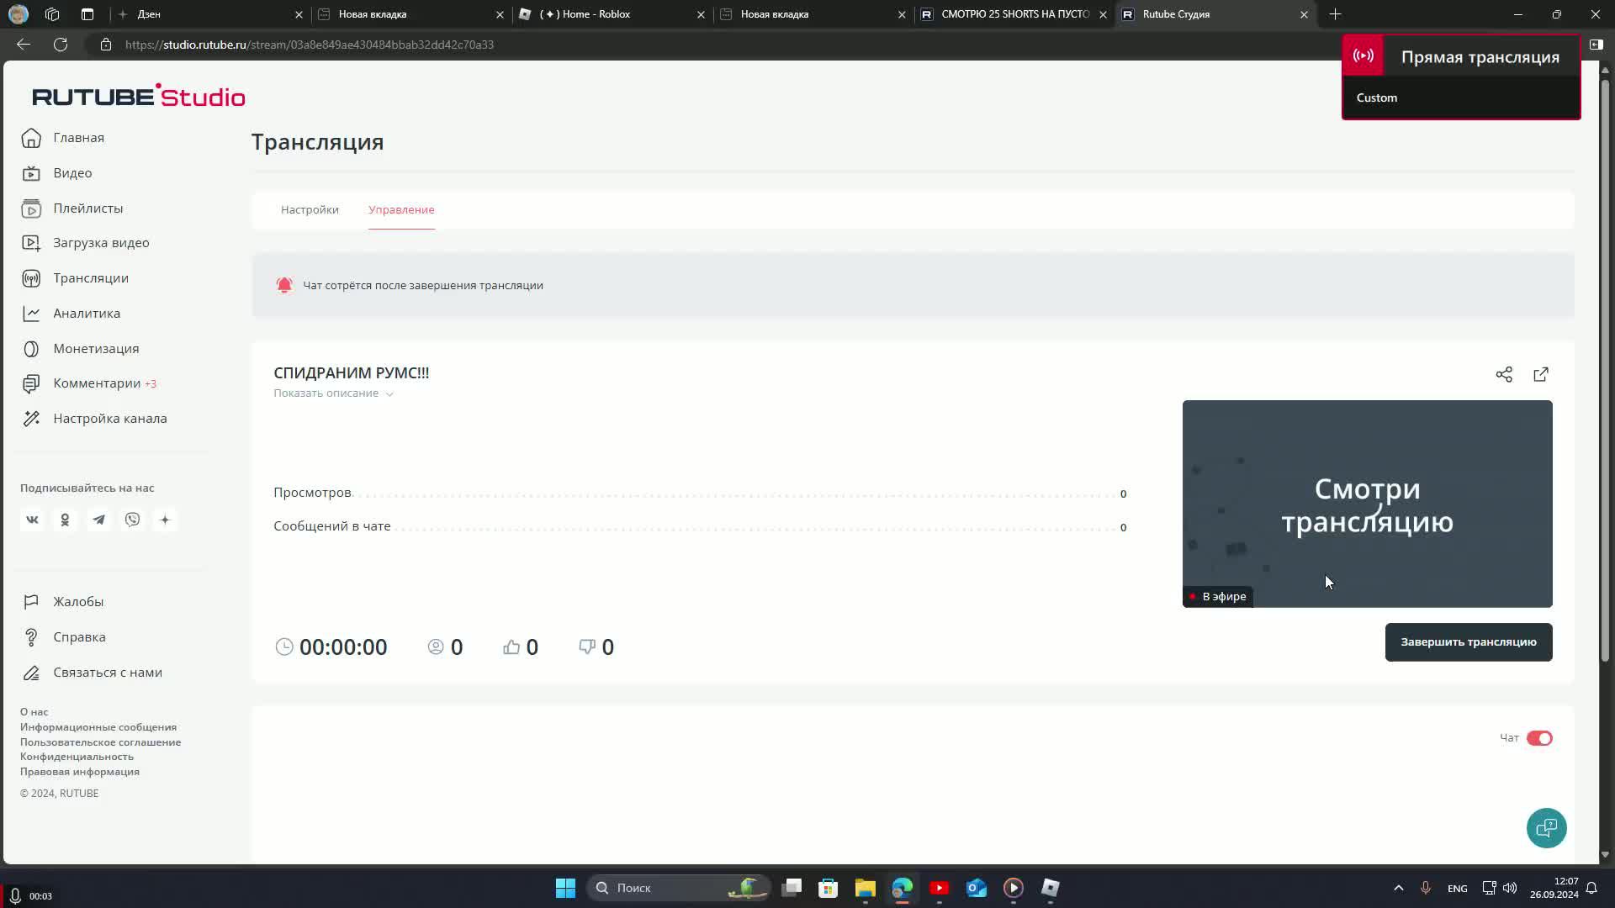Image resolution: width=1615 pixels, height=908 pixels.
Task: Show hidden system tray icons chevron
Action: (1398, 888)
